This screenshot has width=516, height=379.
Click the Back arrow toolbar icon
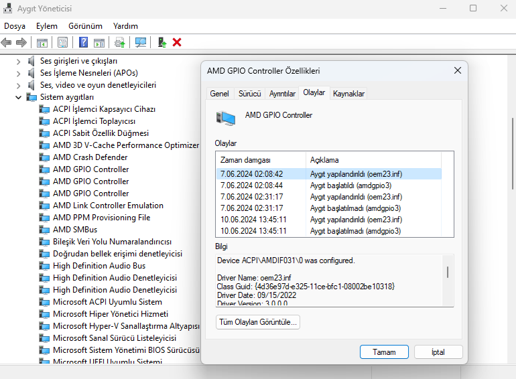click(x=6, y=42)
